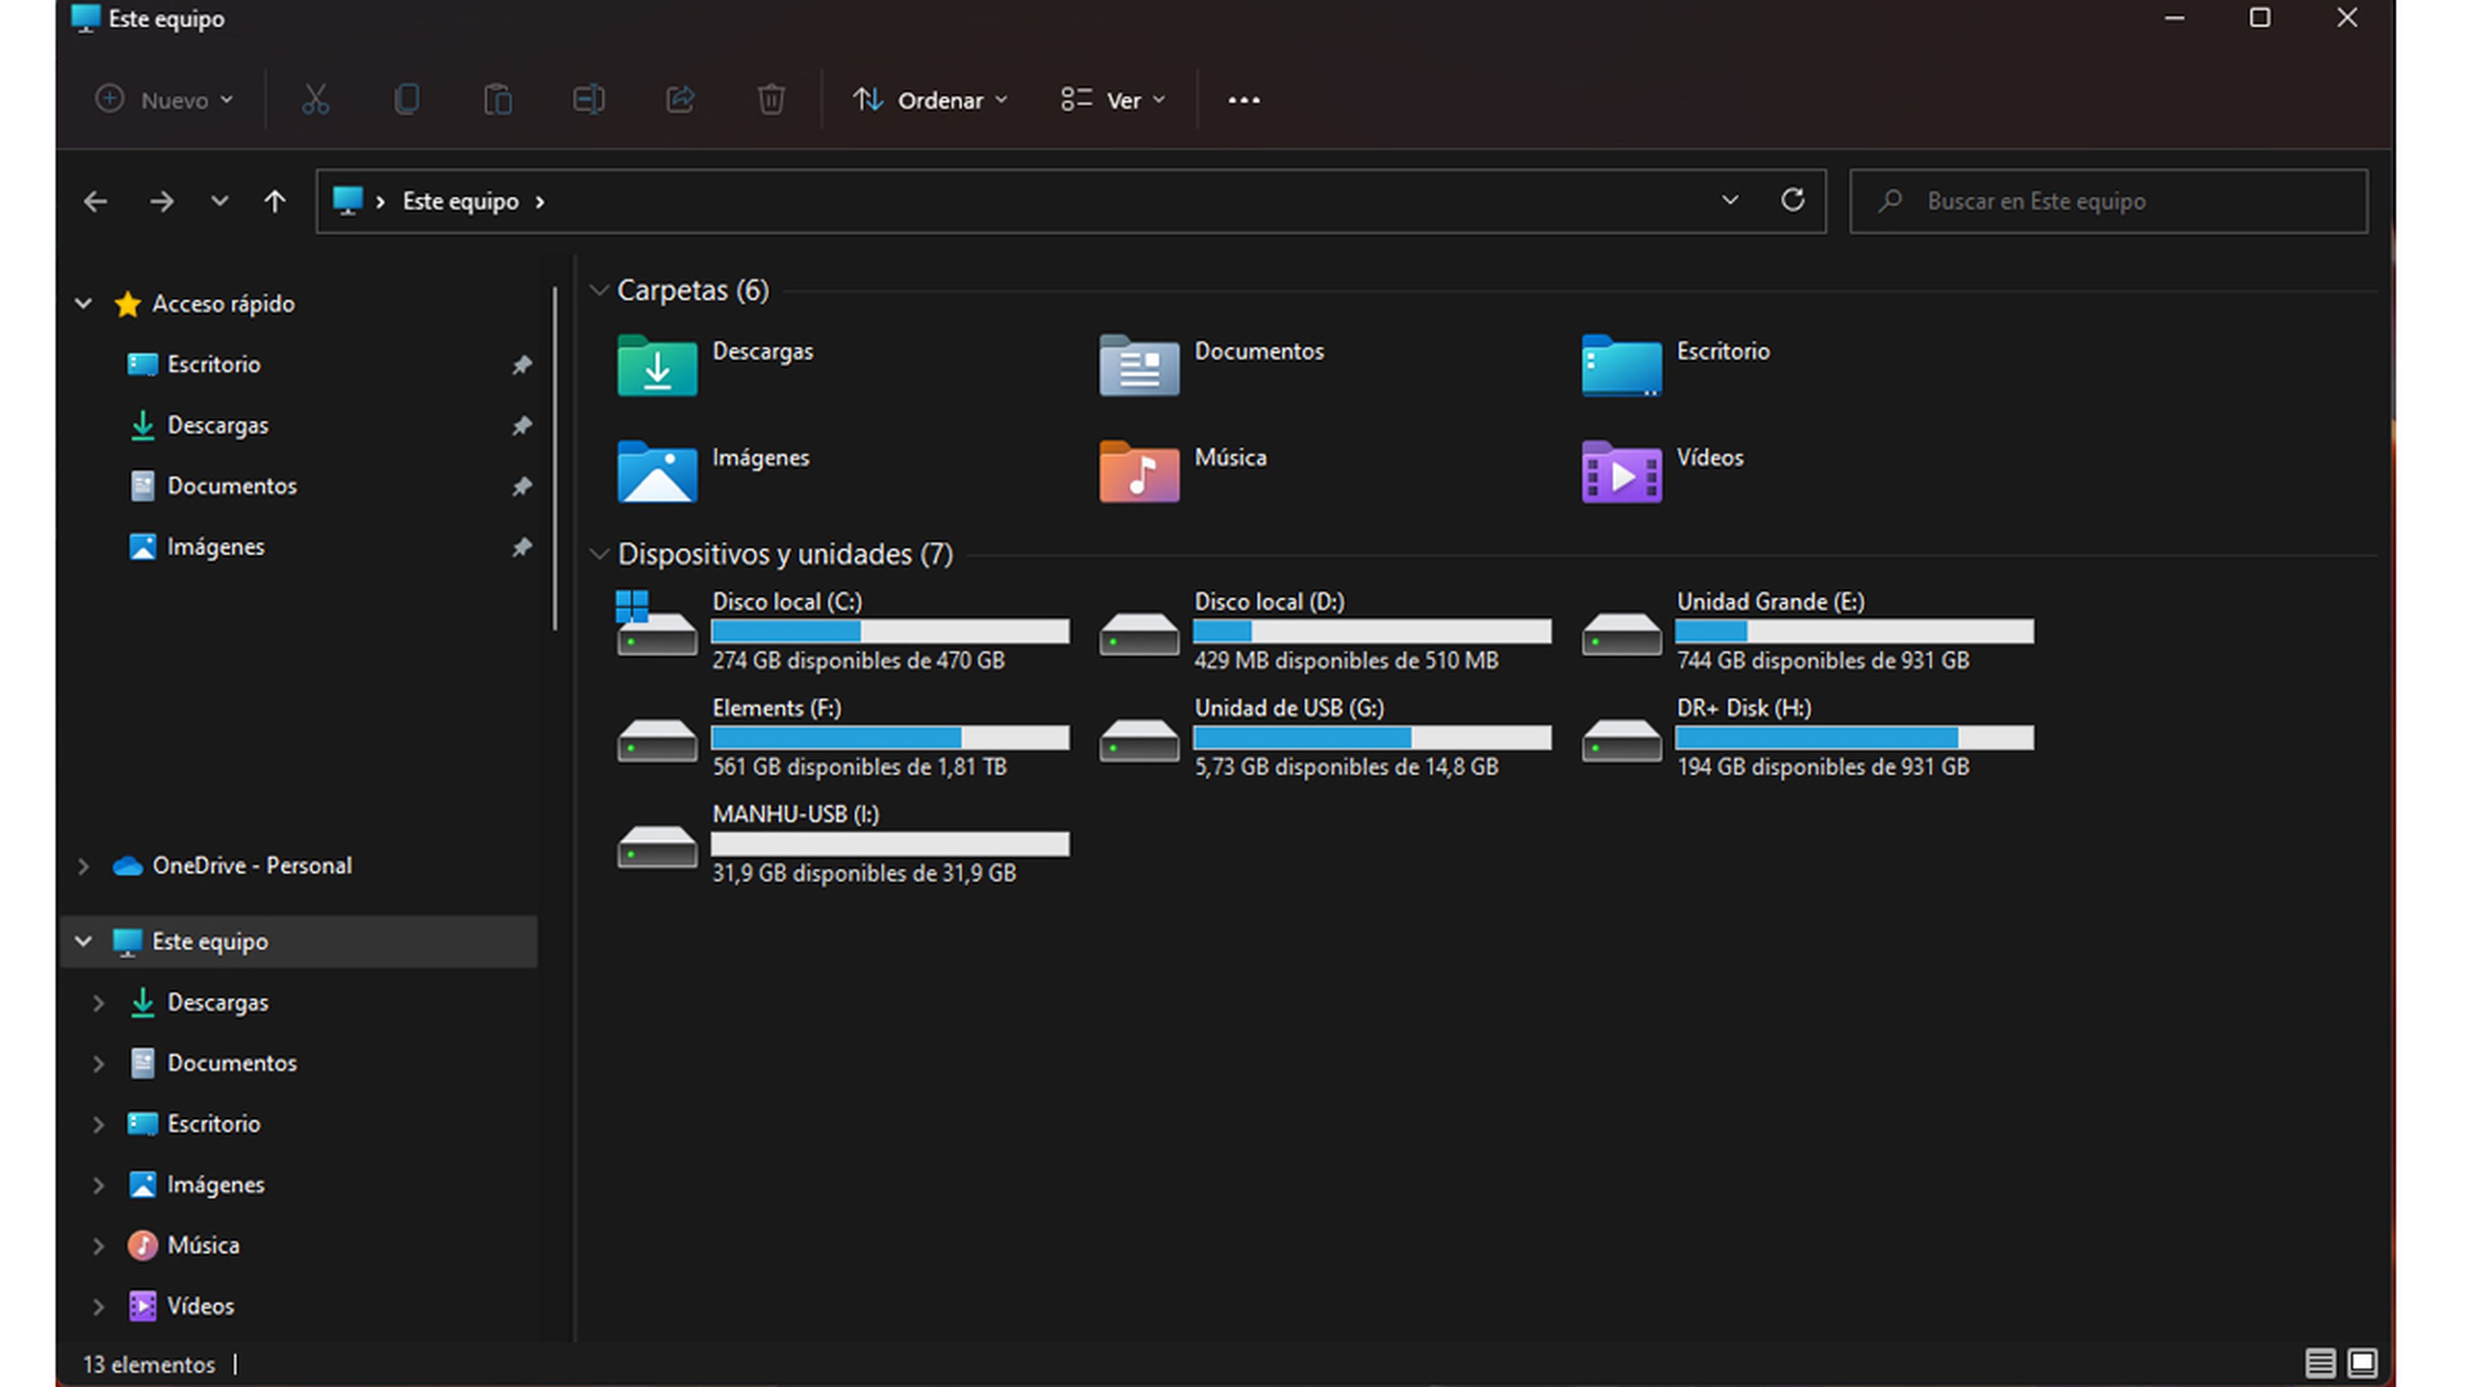Expand the OneDrive - Personal node

tap(83, 866)
